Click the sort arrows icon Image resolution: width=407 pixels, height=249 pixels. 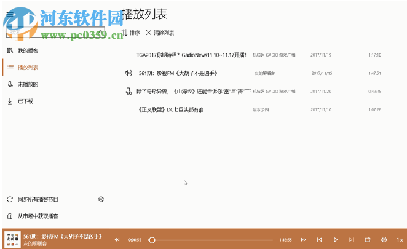(125, 33)
